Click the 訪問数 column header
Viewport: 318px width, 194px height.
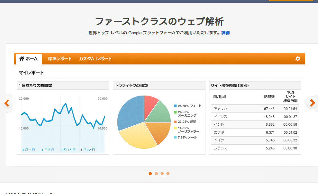point(269,97)
